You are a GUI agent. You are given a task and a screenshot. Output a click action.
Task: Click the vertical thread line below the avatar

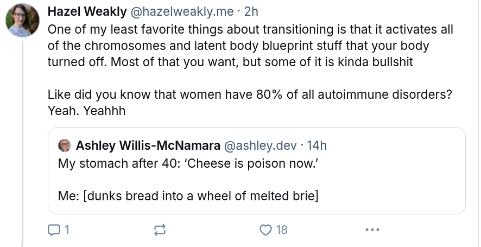[x=22, y=136]
